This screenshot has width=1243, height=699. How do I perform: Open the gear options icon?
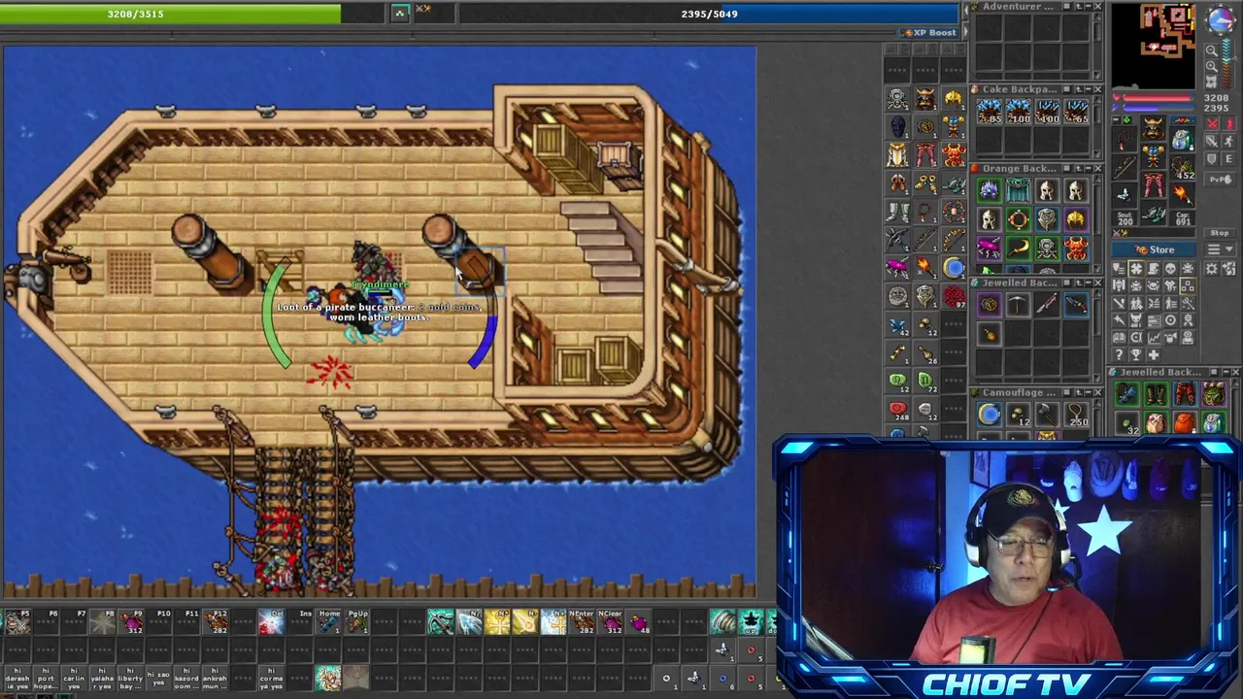1211,268
